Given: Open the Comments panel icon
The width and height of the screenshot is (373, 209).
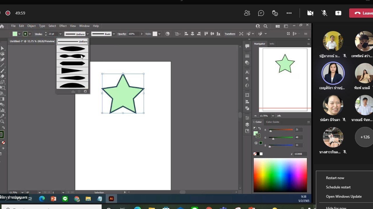Looking at the screenshot, I should click(x=247, y=46).
